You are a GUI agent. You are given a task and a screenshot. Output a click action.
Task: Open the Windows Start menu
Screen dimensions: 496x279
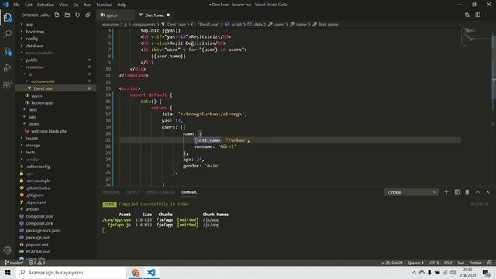[x=8, y=272]
